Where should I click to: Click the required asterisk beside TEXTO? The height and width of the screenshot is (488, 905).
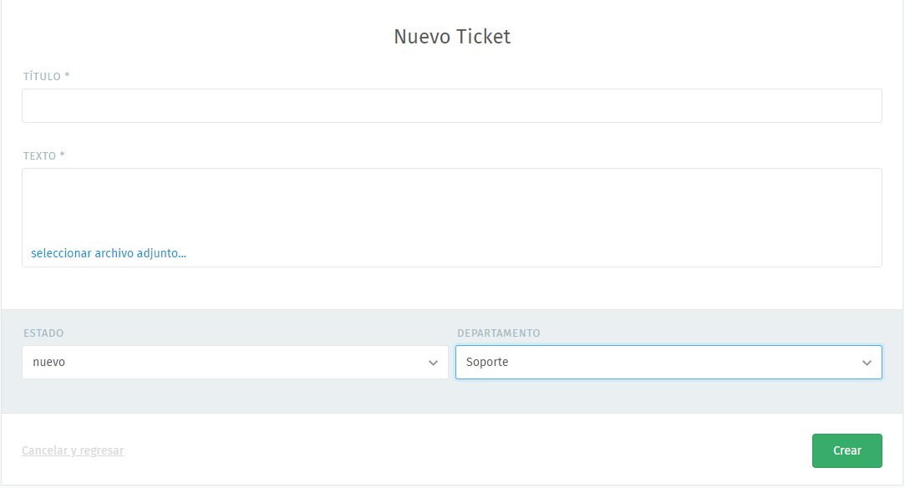pyautogui.click(x=63, y=155)
